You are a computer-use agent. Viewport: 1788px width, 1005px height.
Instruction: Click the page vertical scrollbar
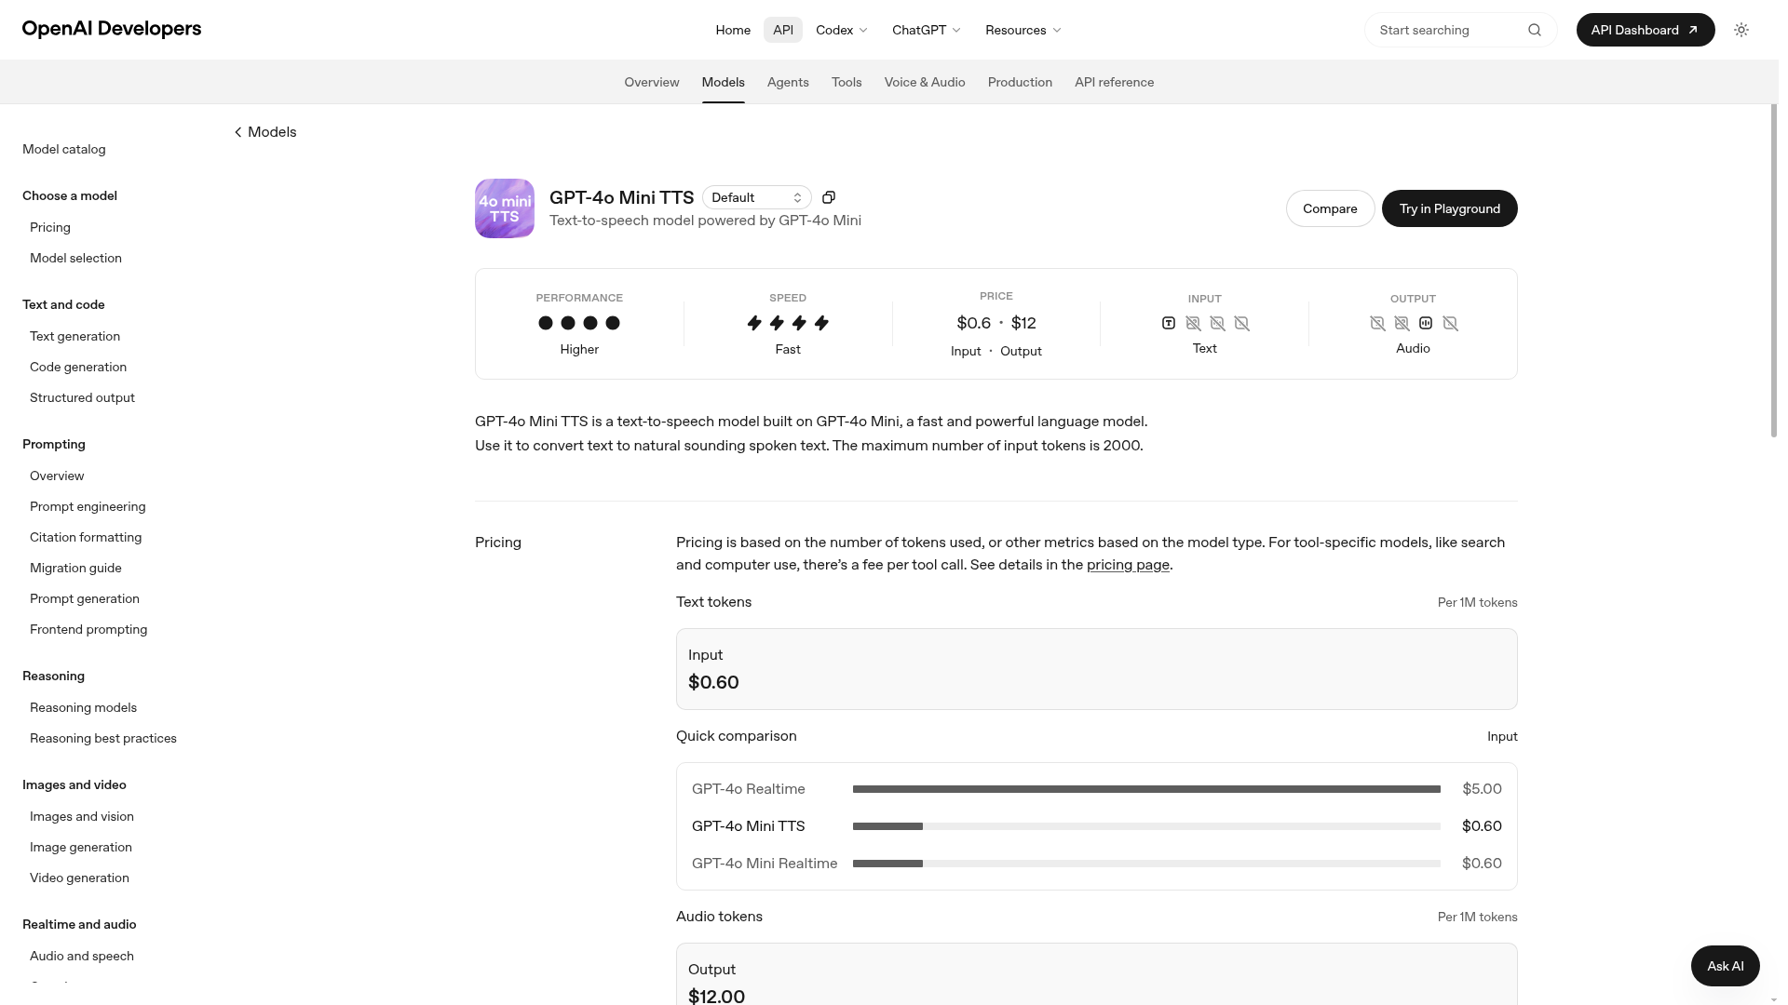pos(1774,270)
